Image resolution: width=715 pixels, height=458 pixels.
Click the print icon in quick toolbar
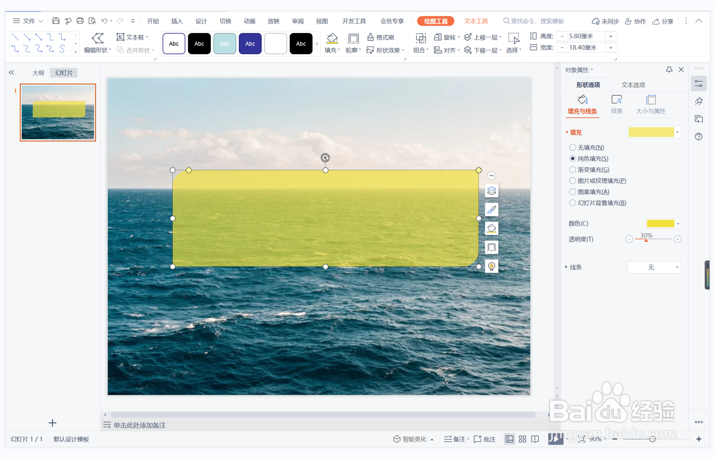80,21
